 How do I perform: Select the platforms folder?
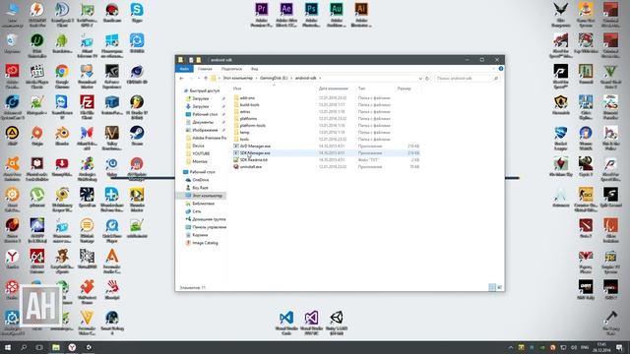pos(248,118)
